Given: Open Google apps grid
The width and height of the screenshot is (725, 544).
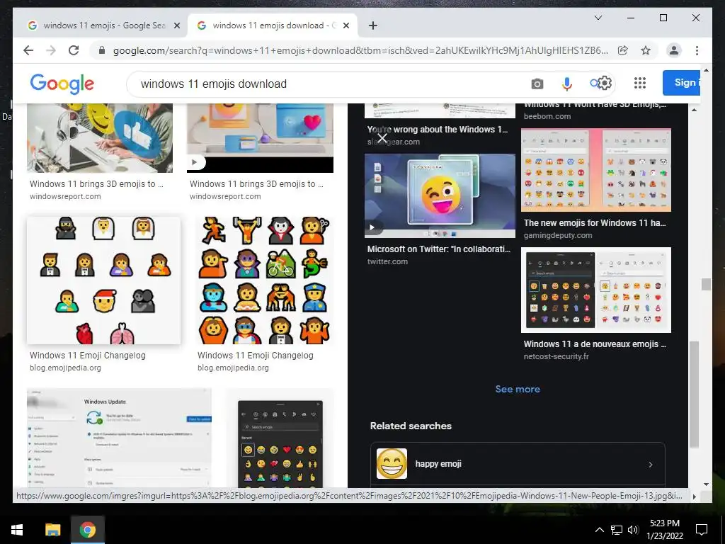Looking at the screenshot, I should point(640,84).
